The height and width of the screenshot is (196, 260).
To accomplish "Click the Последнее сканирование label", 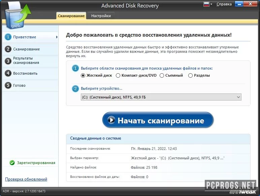I will point(90,149).
